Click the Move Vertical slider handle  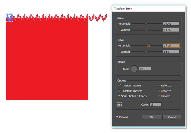146,52
